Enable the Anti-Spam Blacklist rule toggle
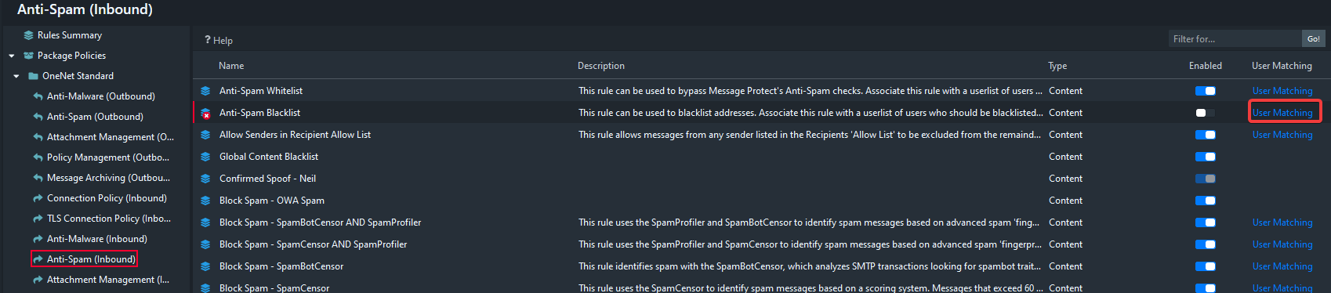The image size is (1331, 293). pos(1205,113)
